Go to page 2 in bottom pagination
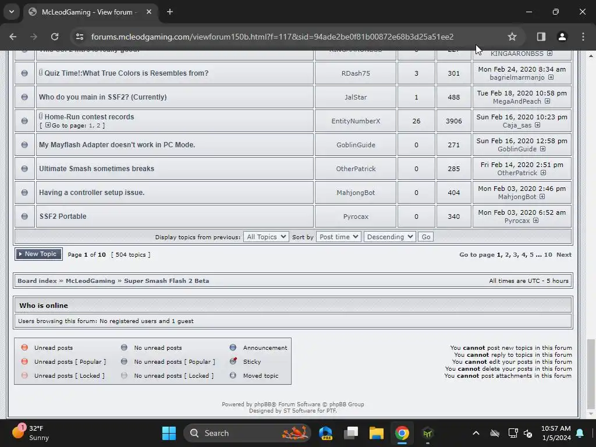The width and height of the screenshot is (596, 447). tap(507, 255)
